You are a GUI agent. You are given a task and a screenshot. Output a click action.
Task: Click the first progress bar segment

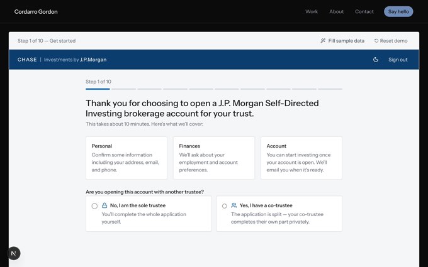pos(98,89)
